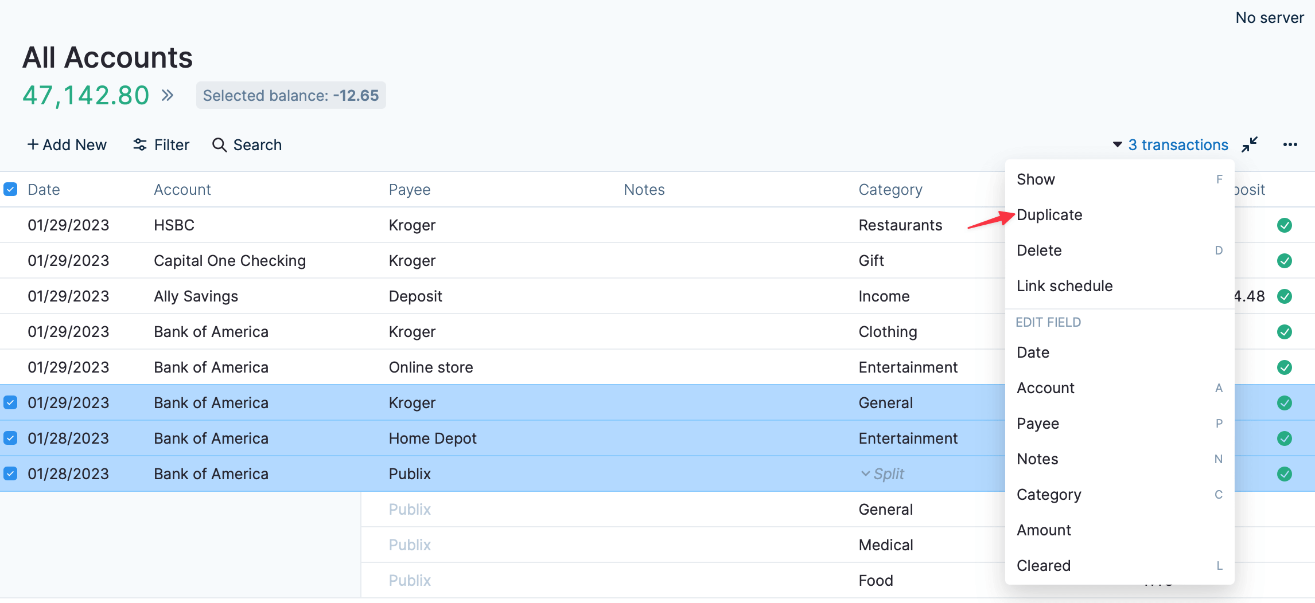
Task: Uncheck the Home Depot transaction checkbox
Action: pos(10,438)
